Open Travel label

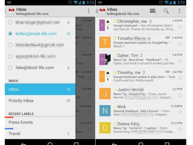click(40, 134)
